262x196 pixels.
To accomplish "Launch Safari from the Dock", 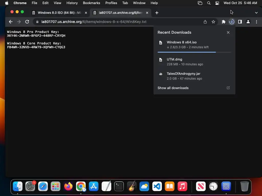I will point(43,186).
